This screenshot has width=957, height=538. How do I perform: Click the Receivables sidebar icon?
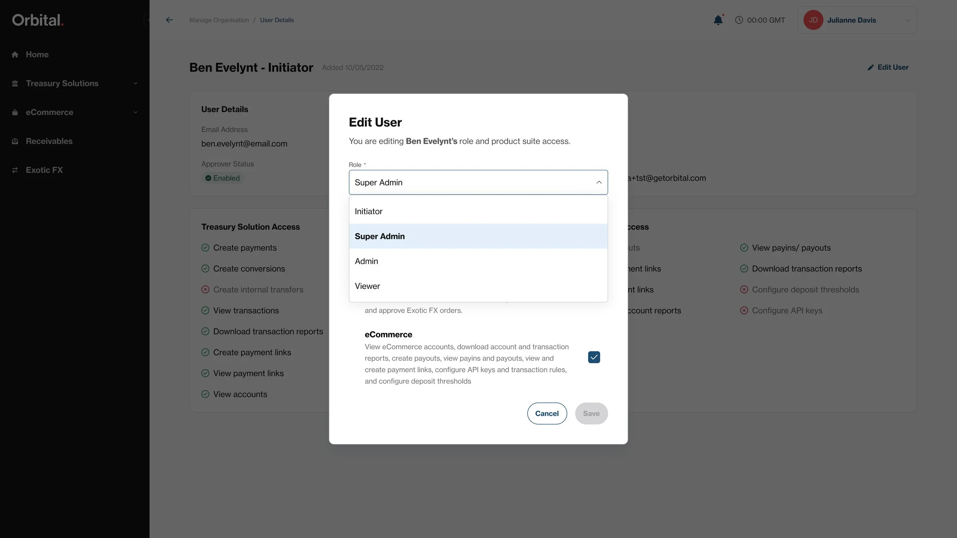(15, 141)
